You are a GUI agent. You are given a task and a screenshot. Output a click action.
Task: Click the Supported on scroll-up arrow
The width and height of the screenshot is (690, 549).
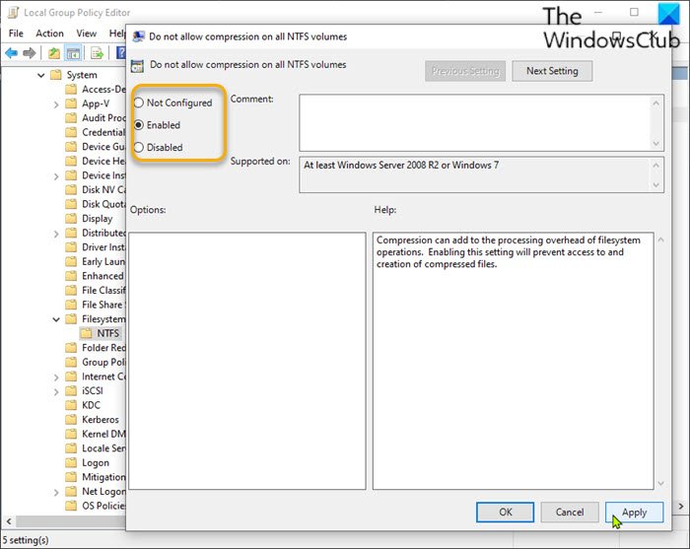(656, 166)
